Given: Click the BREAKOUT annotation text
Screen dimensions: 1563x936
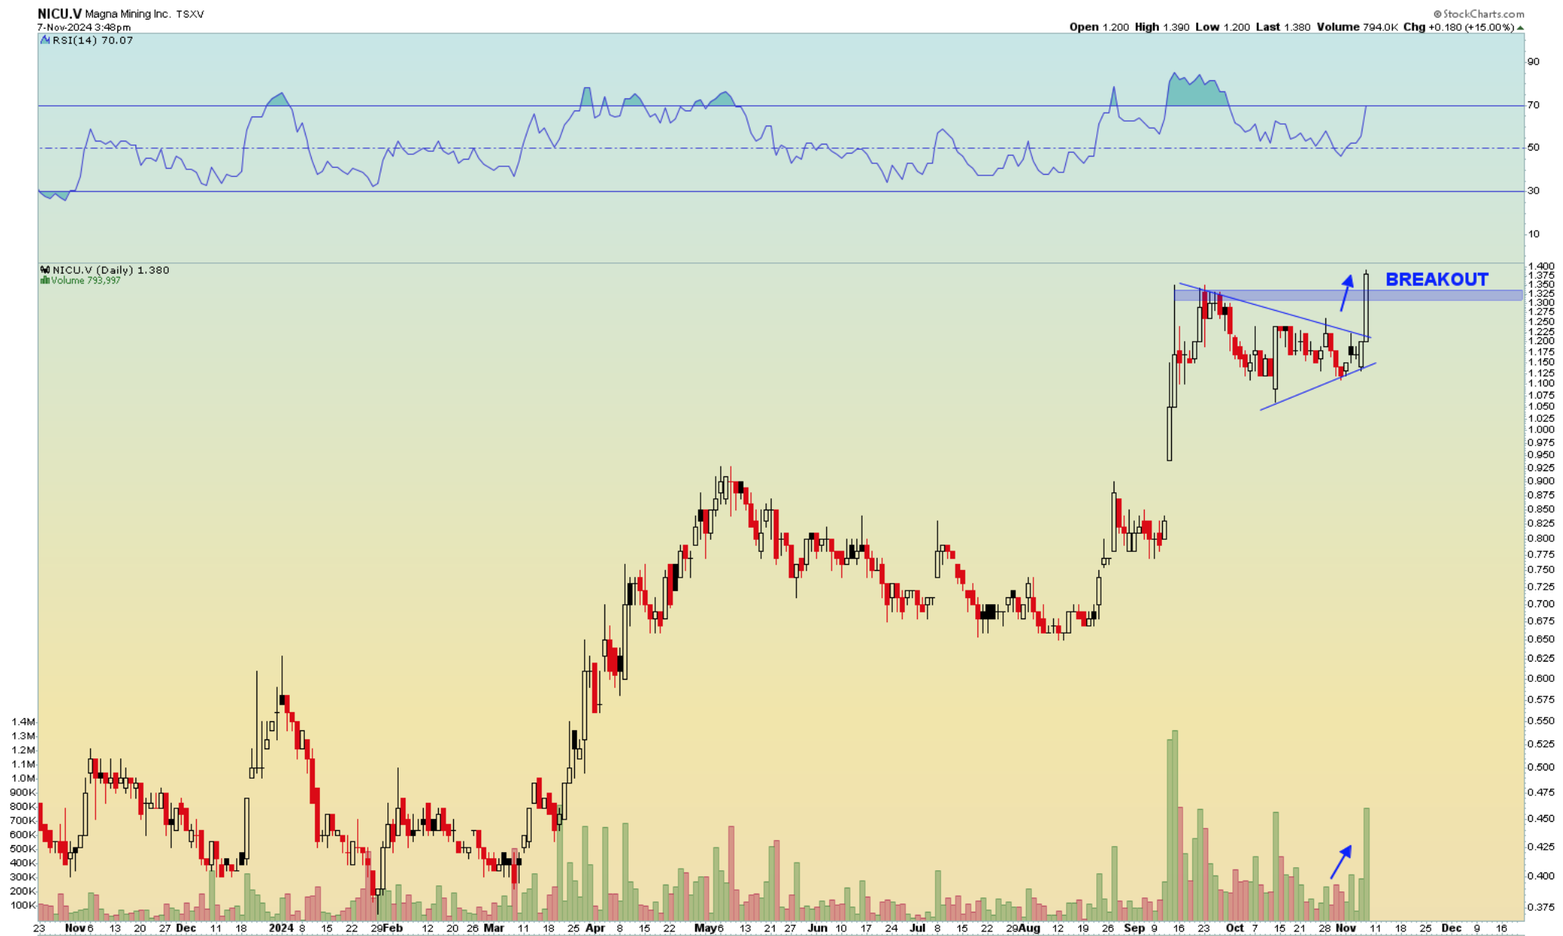Looking at the screenshot, I should click(x=1436, y=280).
